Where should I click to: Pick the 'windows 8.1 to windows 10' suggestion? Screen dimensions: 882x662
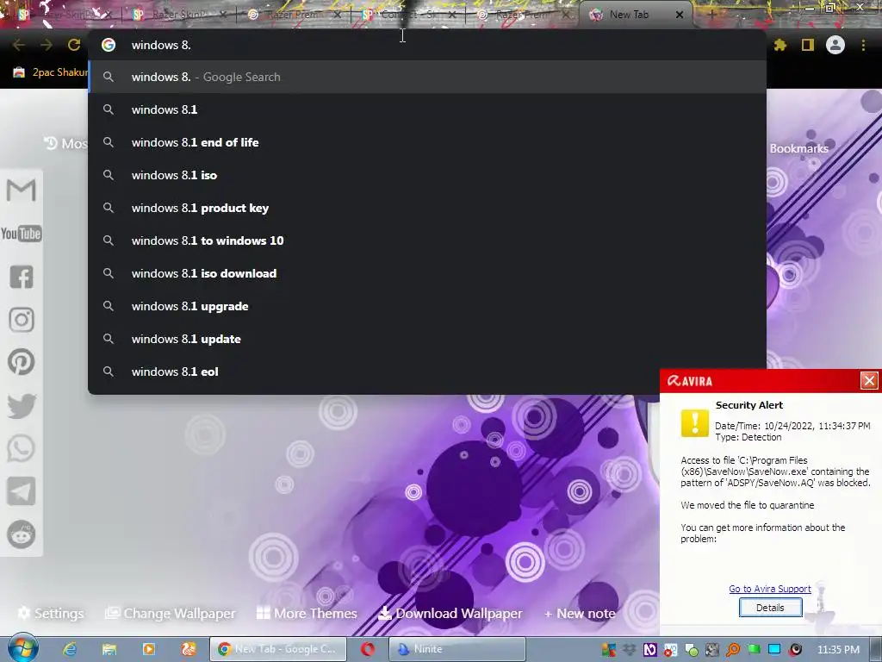click(x=427, y=240)
